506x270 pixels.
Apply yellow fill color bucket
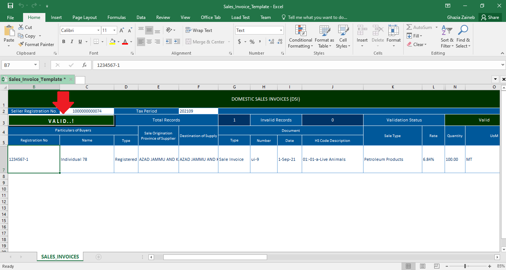pyautogui.click(x=112, y=42)
